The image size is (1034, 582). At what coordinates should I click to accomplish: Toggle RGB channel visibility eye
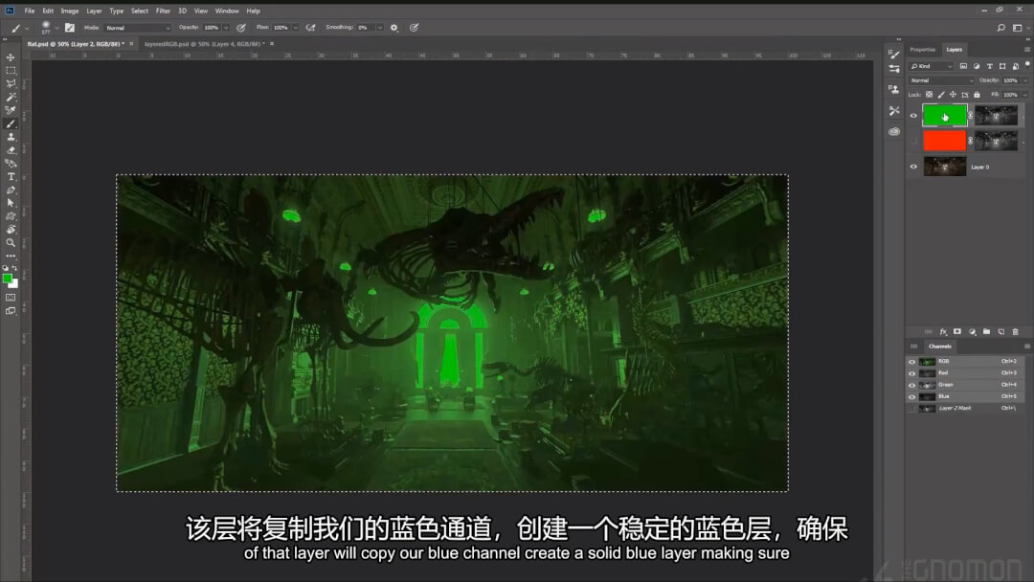[912, 361]
